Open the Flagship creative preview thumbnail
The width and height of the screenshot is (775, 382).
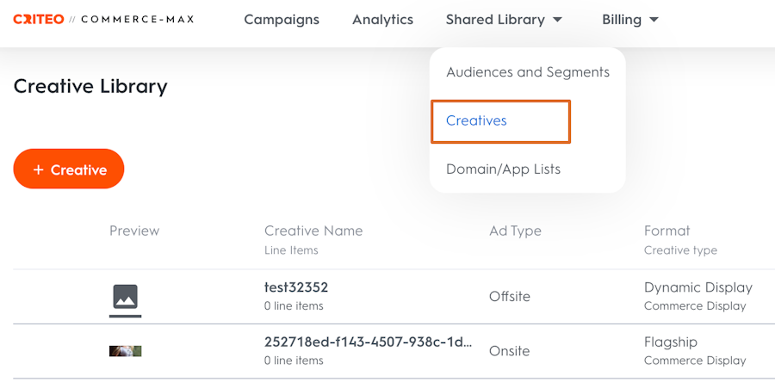126,351
